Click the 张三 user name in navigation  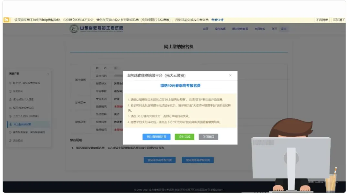point(274,29)
